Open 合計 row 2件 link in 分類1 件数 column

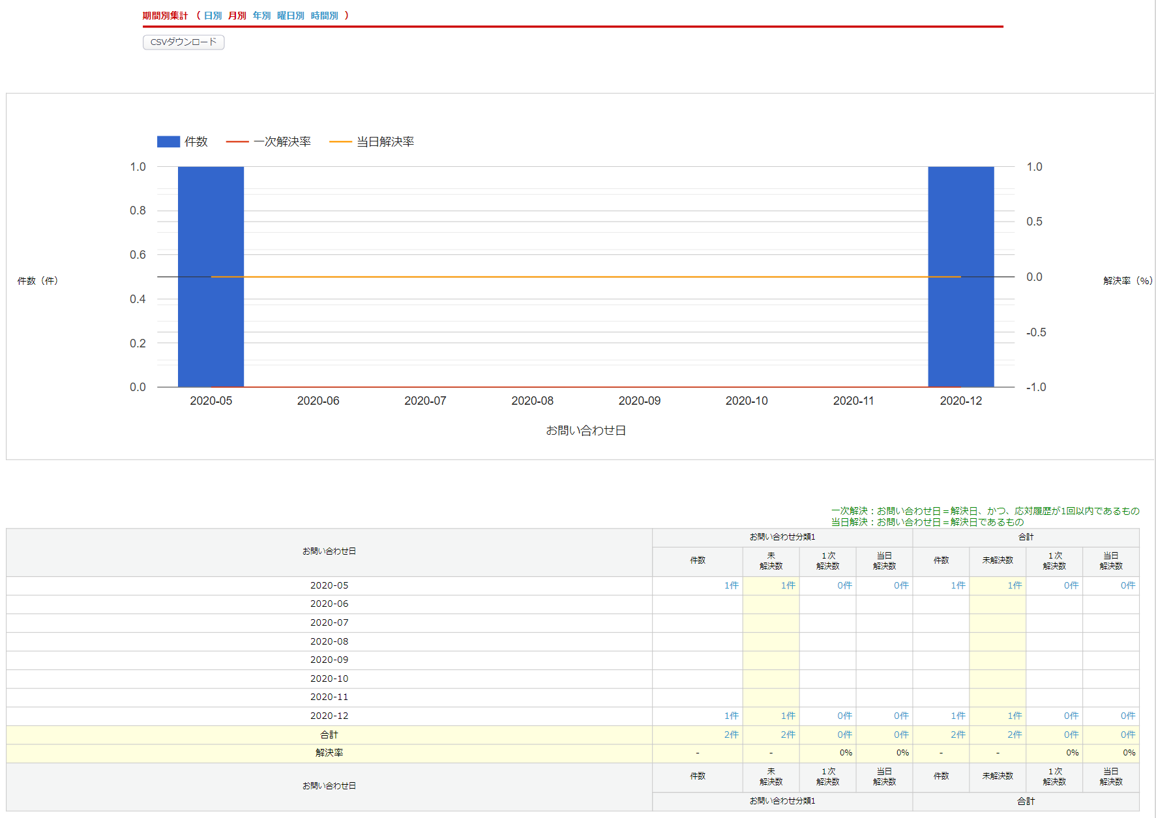pos(731,735)
